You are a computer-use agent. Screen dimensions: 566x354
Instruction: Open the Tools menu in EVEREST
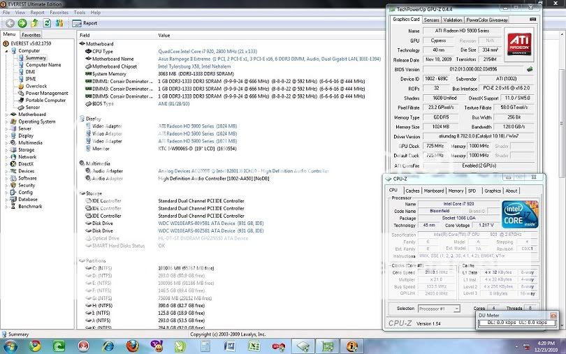coord(80,13)
